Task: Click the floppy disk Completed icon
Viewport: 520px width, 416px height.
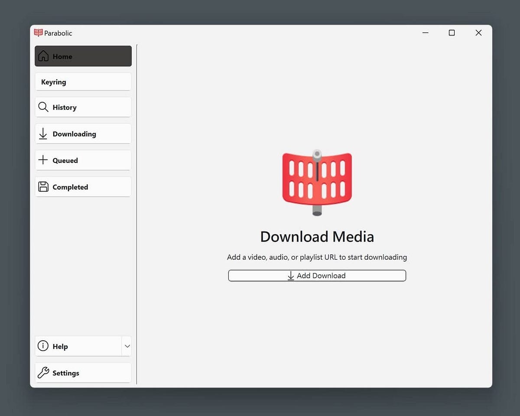Action: 43,187
